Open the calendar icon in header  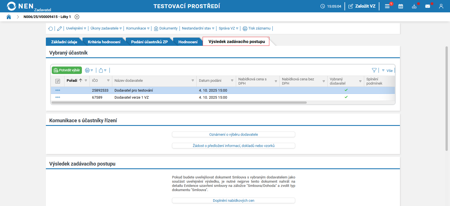401,6
